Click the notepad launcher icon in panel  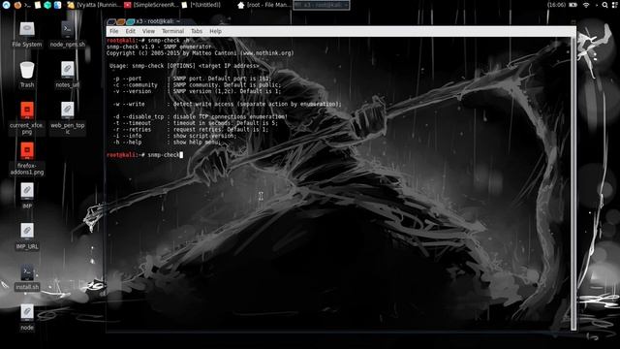[38, 5]
